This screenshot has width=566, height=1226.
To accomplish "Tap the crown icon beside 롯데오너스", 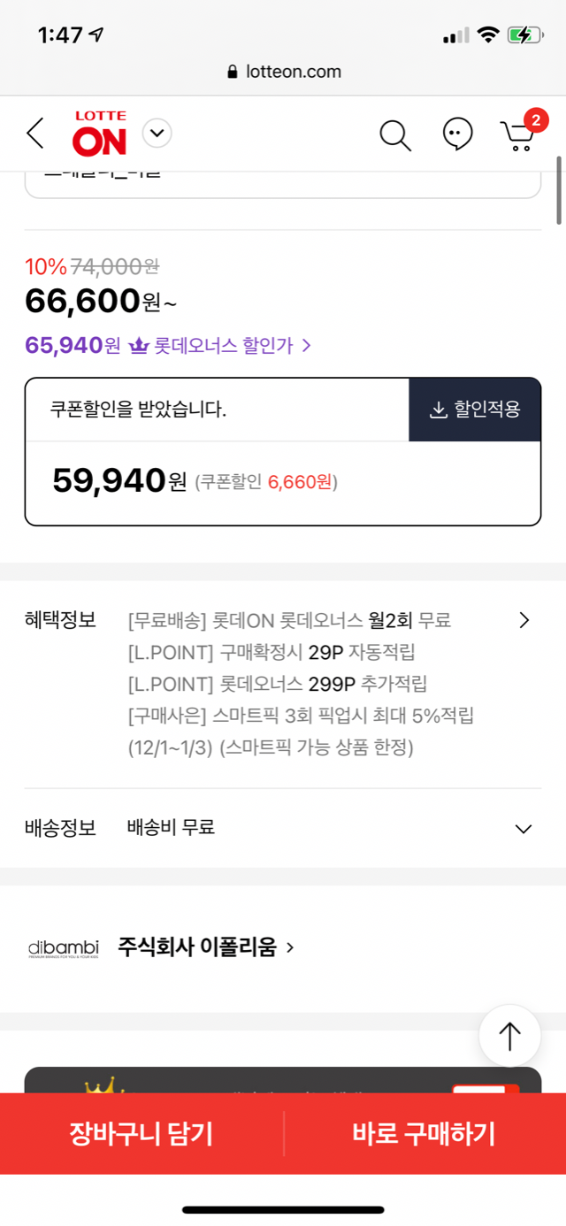I will (x=138, y=345).
